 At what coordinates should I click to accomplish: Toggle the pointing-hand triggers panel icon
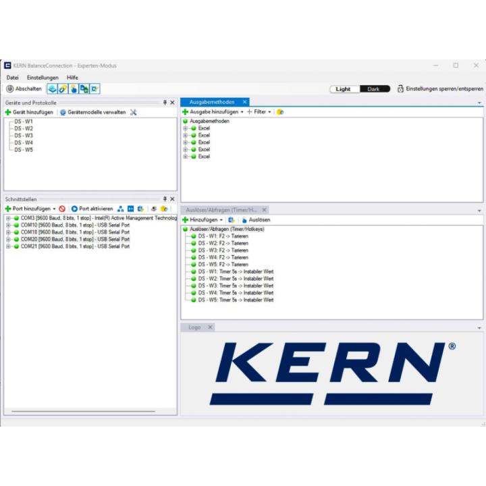(74, 89)
